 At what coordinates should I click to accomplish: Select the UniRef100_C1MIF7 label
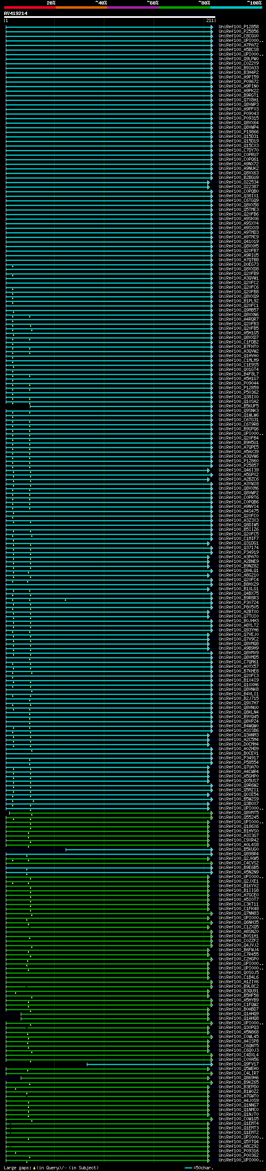[239, 539]
